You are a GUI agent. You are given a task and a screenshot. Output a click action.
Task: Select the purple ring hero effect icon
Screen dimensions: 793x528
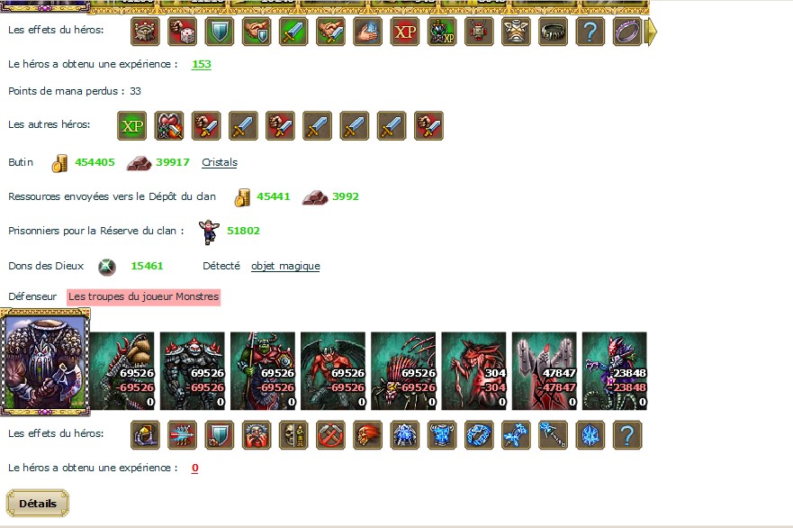(x=627, y=32)
